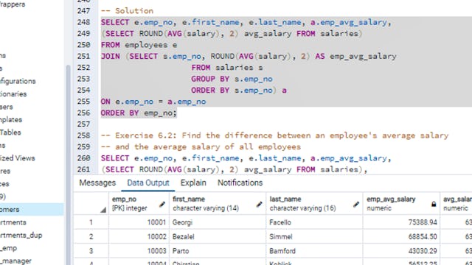Select result row number 2
This screenshot has width=472, height=265.
(x=91, y=237)
